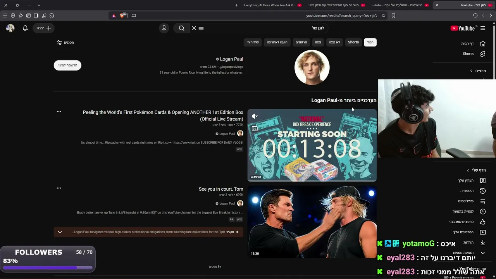Open the YouTube notifications bell
Image resolution: width=496 pixels, height=279 pixels.
pos(25,28)
